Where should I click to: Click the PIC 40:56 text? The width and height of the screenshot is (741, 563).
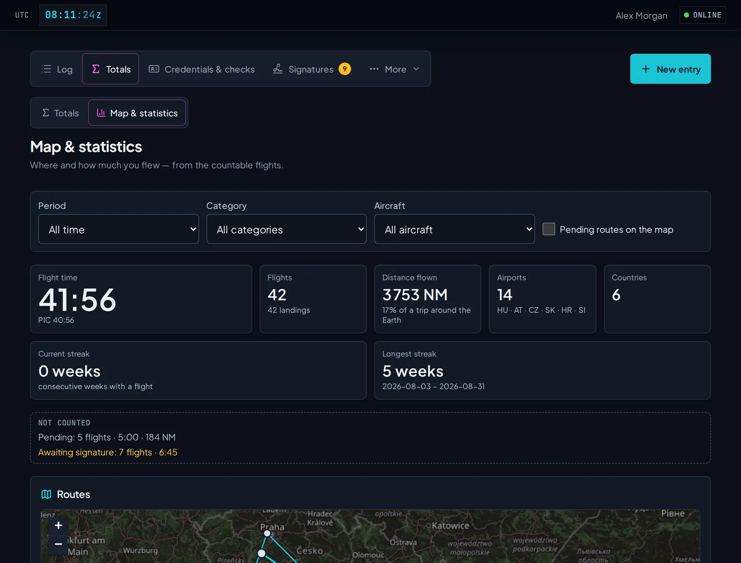click(56, 320)
